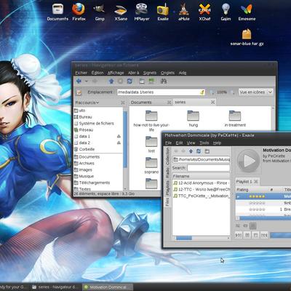This screenshot has width=291, height=291.
Task: Toggle repeat in Exaile playlist controls
Action: click(x=245, y=226)
